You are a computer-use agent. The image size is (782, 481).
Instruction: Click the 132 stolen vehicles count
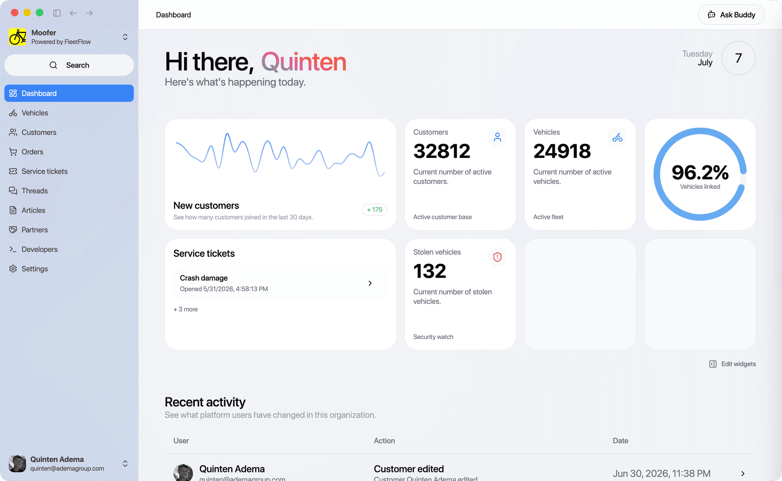tap(430, 271)
